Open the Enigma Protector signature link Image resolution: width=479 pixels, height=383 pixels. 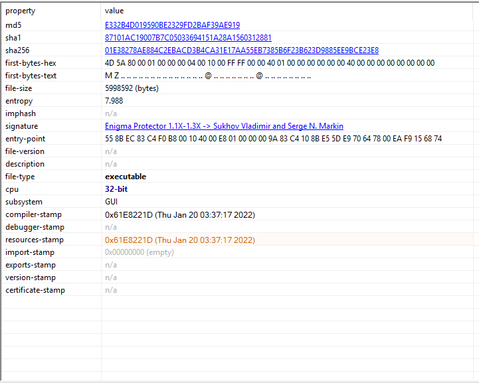tap(224, 126)
